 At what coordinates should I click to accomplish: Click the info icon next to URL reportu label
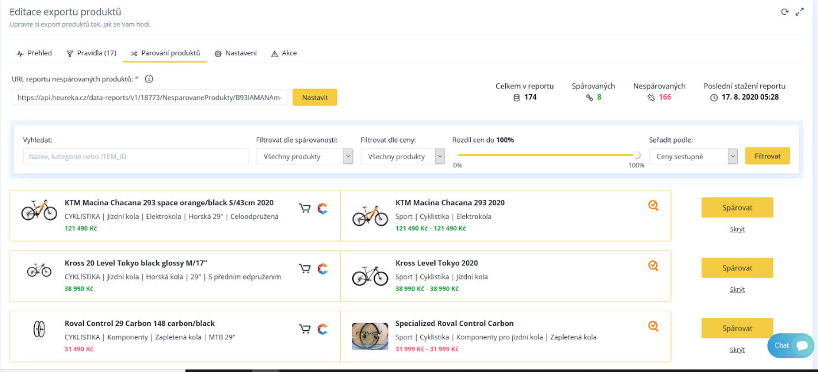pyautogui.click(x=149, y=79)
